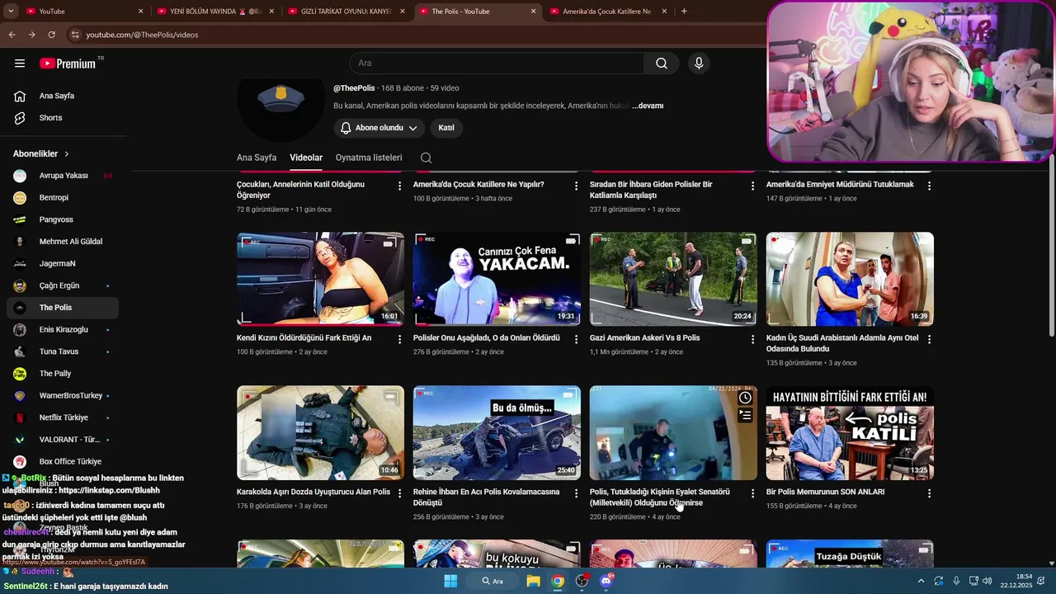Open a new browser tab
This screenshot has height=594, width=1056.
coord(684,12)
